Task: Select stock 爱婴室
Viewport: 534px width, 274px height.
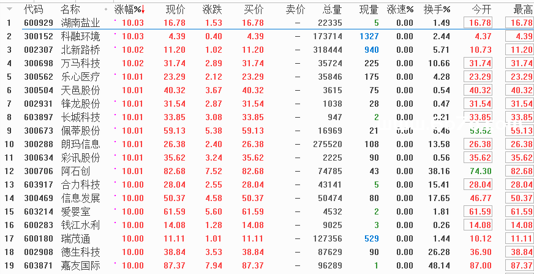Action: click(75, 211)
